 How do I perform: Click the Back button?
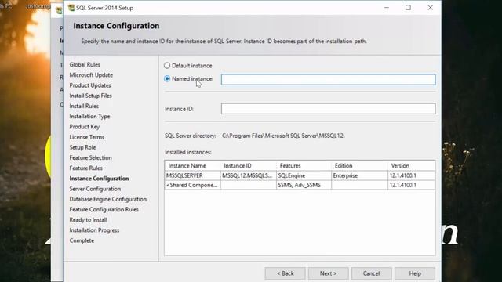(285, 273)
